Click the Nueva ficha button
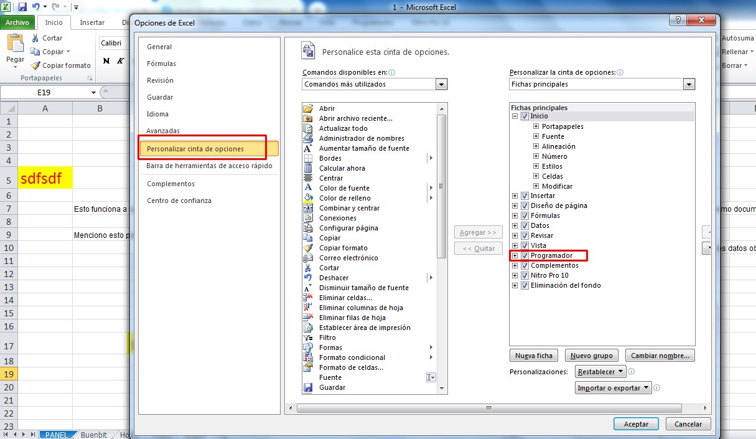The image size is (756, 439). click(533, 356)
